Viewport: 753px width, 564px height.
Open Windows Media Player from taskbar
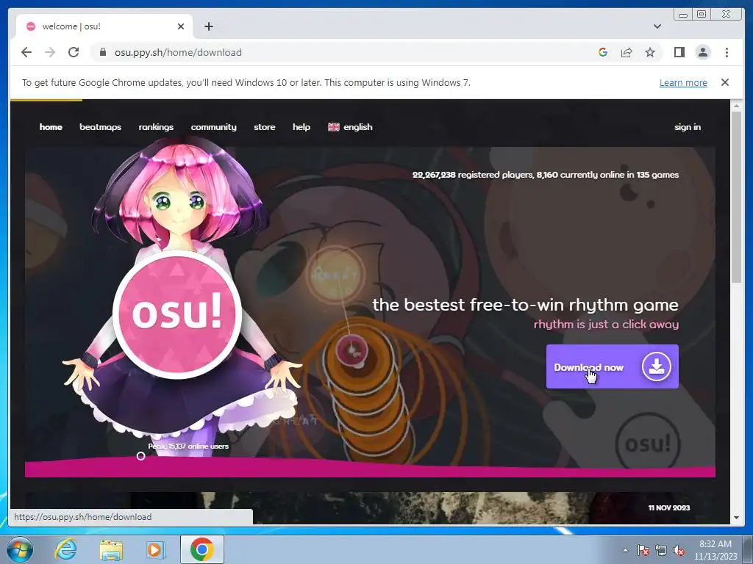pos(154,549)
